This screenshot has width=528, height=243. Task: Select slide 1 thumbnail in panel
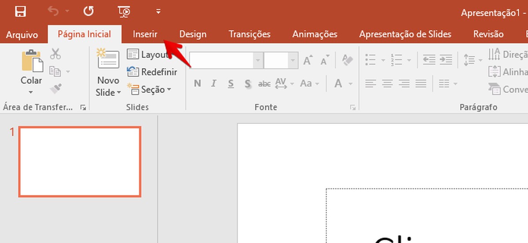pyautogui.click(x=80, y=162)
